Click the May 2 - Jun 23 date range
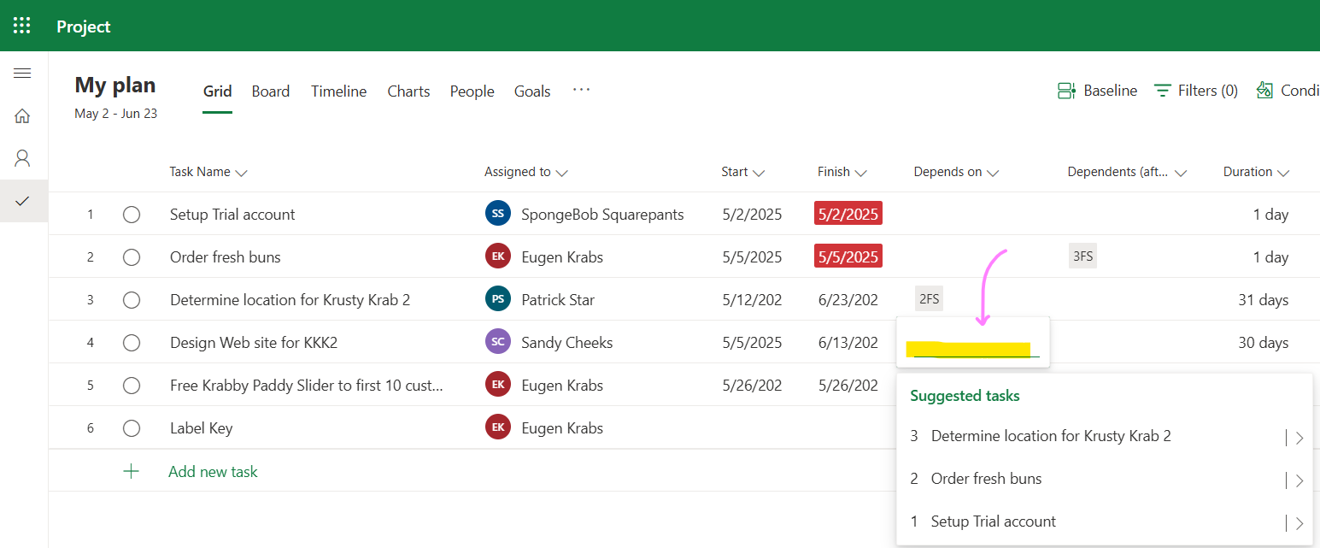The height and width of the screenshot is (548, 1320). tap(116, 114)
